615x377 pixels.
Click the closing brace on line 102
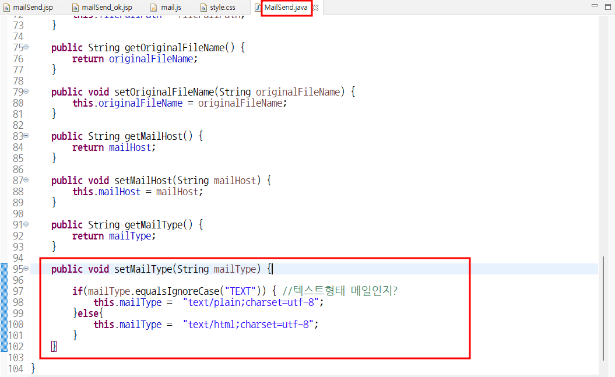tap(54, 347)
